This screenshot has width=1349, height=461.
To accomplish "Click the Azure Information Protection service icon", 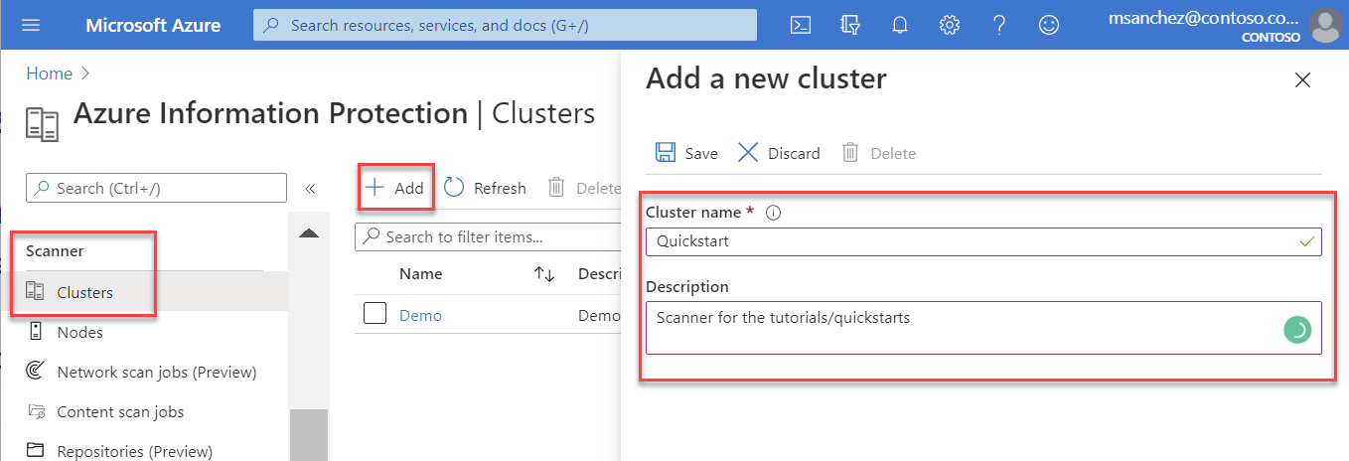I will point(43,124).
